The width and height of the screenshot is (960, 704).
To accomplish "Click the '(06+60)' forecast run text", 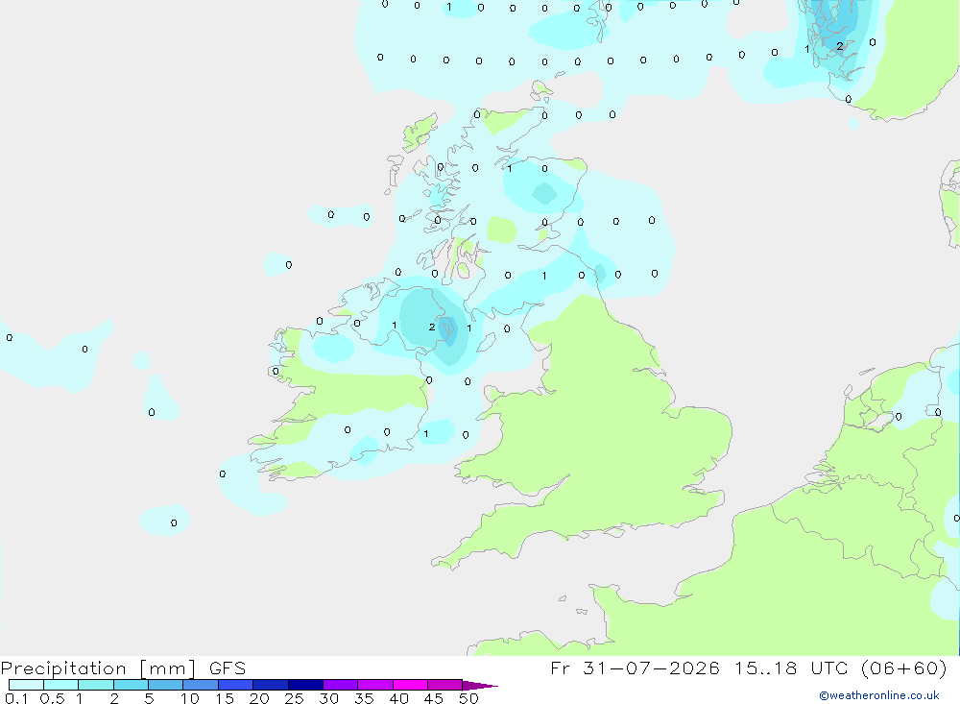I will [904, 668].
